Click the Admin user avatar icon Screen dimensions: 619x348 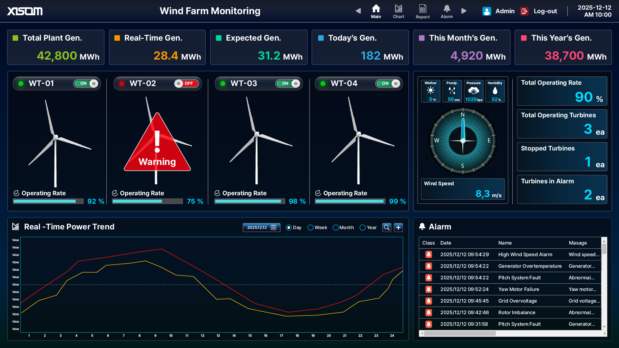pyautogui.click(x=486, y=11)
